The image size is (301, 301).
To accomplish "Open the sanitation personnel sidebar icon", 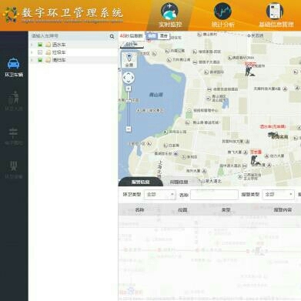I will (14, 101).
